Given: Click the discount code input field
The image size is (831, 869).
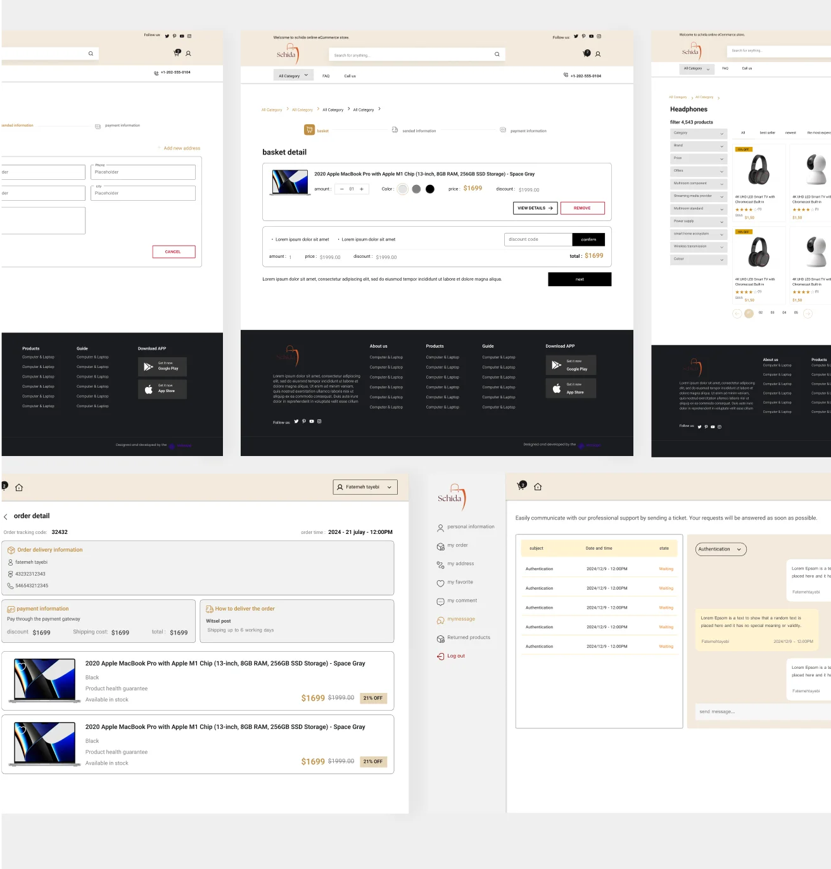Looking at the screenshot, I should coord(538,239).
